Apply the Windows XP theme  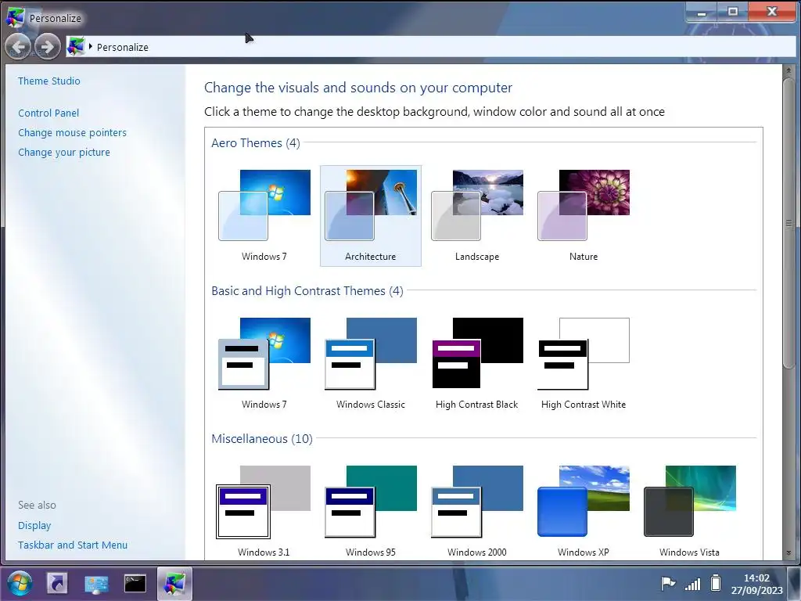[584, 510]
